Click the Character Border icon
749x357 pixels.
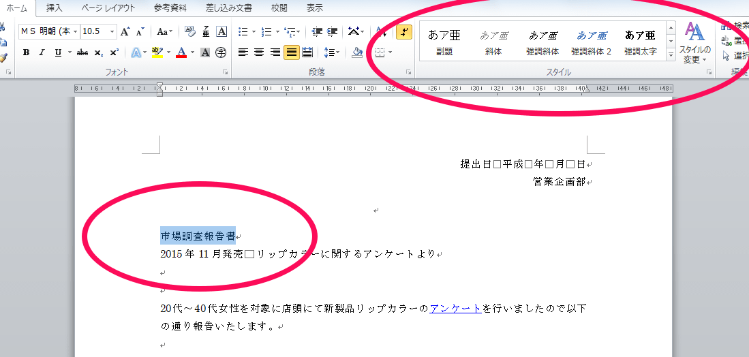(x=221, y=31)
